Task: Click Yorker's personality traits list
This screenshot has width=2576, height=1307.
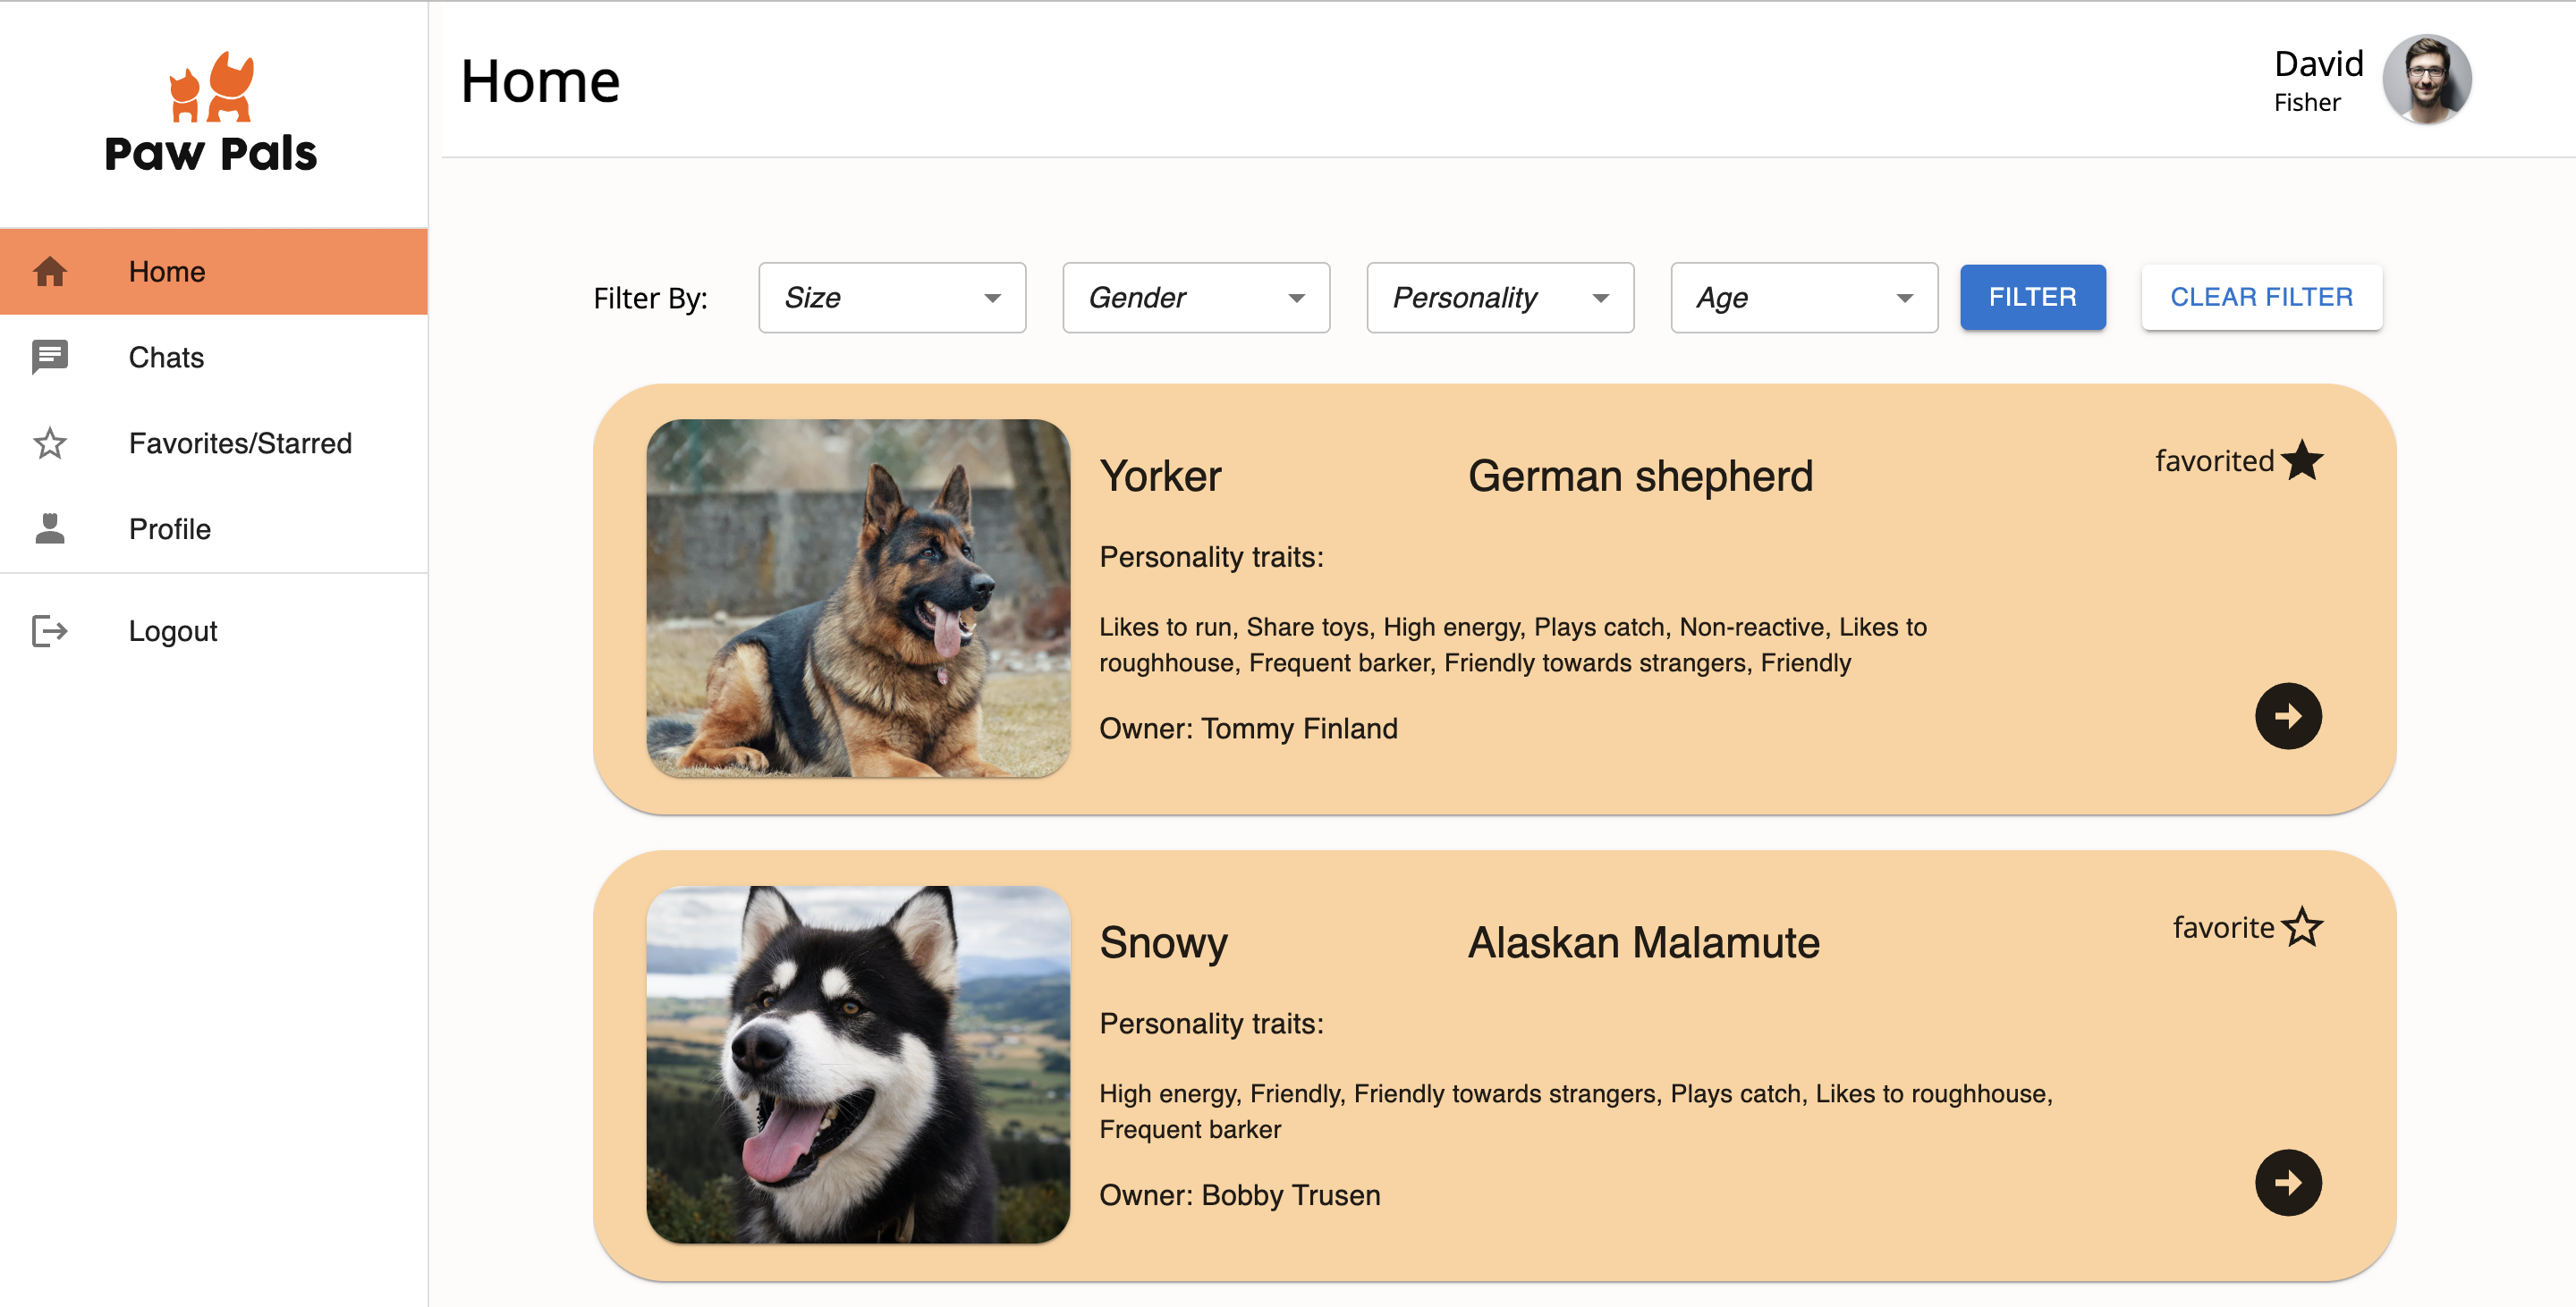Action: coord(1513,645)
